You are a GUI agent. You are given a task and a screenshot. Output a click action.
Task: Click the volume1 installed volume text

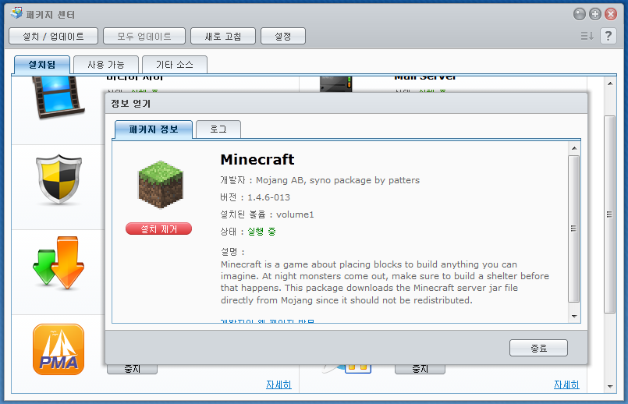[295, 214]
